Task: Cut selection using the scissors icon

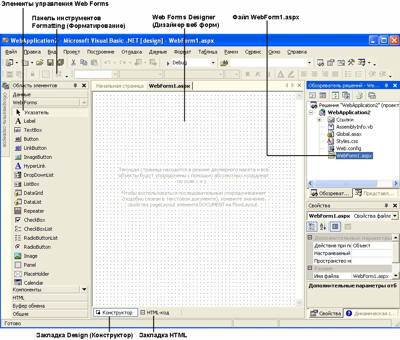Action: [x=73, y=63]
